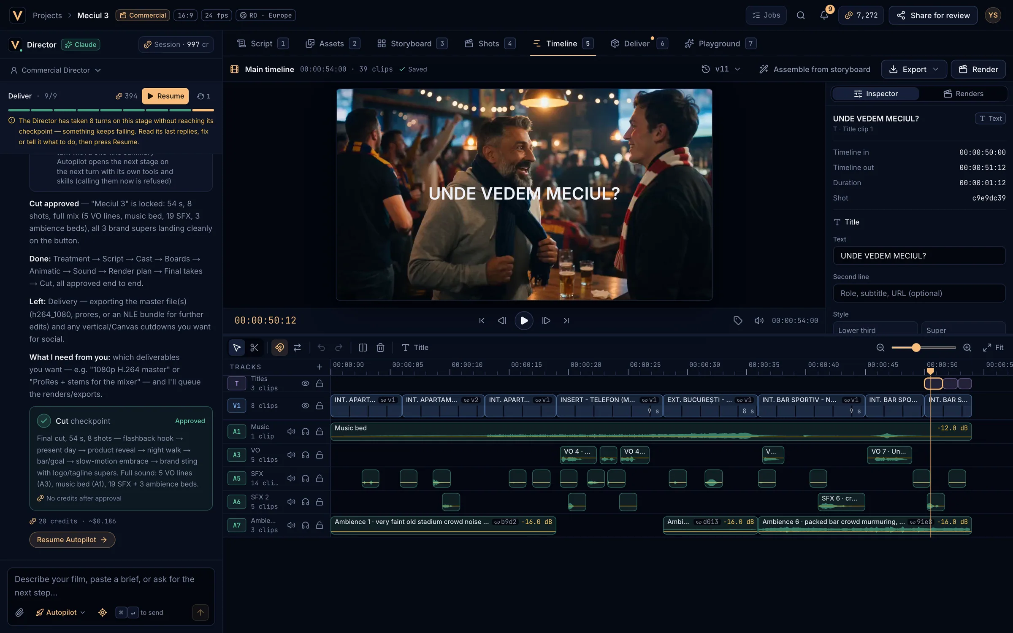Jump to timeline start
The image size is (1013, 633).
(x=482, y=320)
